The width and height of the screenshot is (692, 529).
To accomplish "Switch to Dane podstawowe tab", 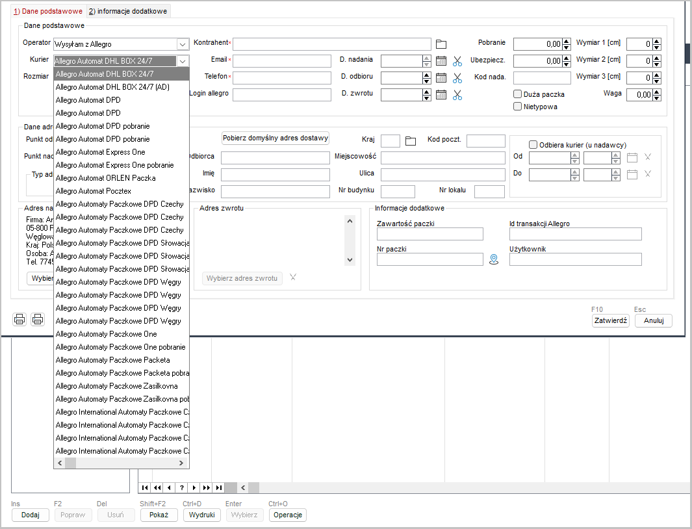I will [x=47, y=11].
